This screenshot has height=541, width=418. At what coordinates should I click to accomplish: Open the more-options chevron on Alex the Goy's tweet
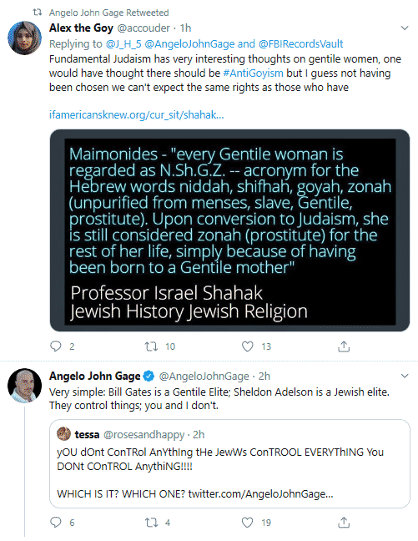click(405, 28)
